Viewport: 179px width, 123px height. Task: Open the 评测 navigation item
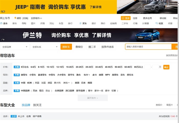click(42, 23)
